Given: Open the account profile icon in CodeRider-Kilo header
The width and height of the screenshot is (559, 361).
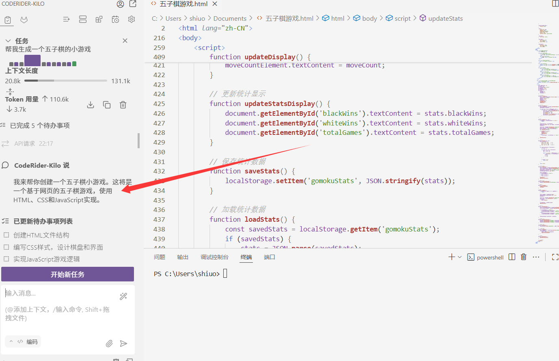Looking at the screenshot, I should [x=120, y=4].
